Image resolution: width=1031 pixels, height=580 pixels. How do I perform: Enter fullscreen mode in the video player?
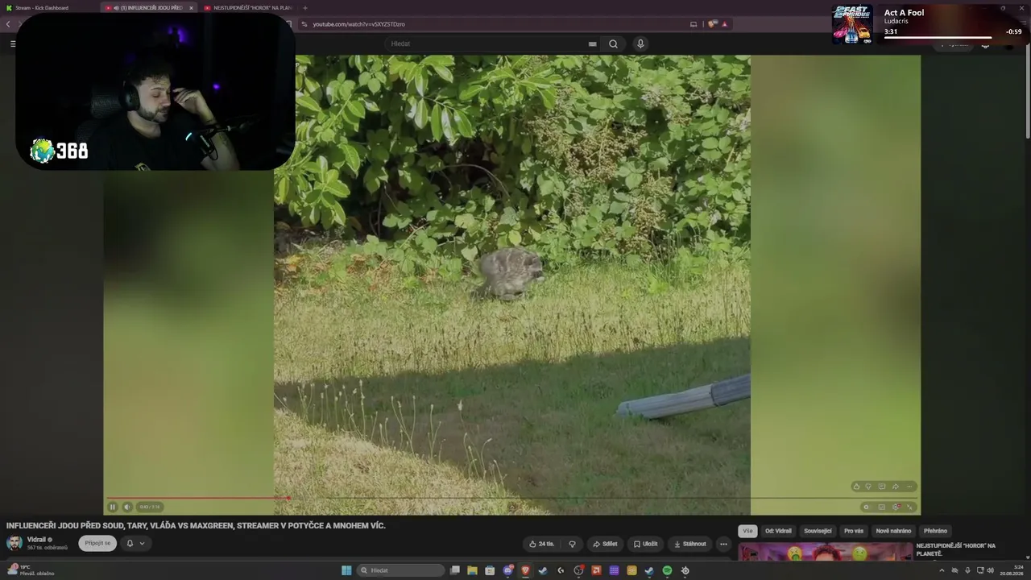coord(910,507)
